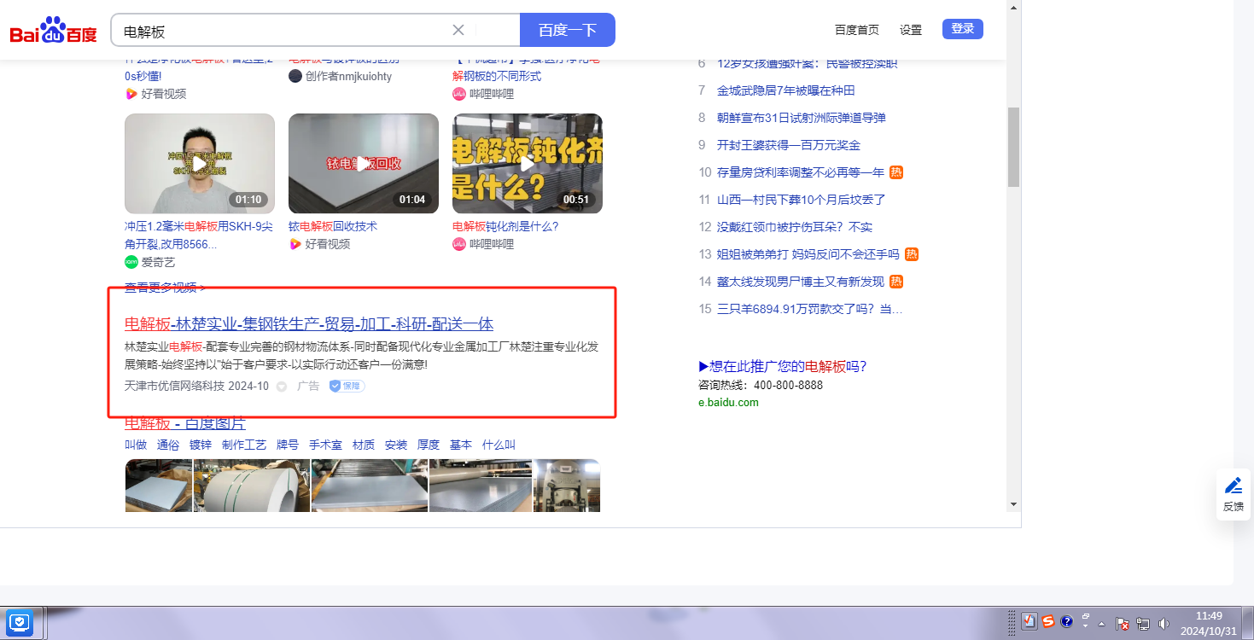Click the 想在此推广您的电解板吗 promotion link

[783, 367]
